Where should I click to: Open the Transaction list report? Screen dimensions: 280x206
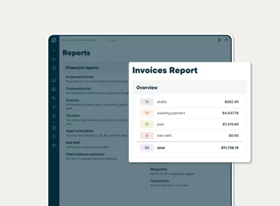click(78, 89)
